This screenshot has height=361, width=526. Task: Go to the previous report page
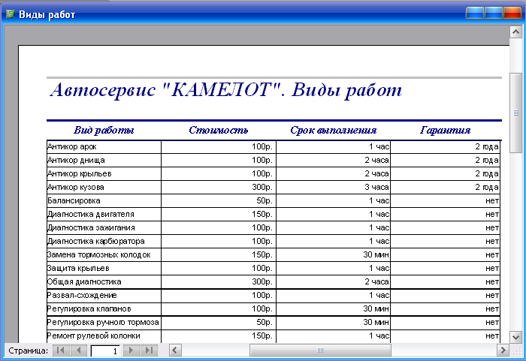(78, 350)
